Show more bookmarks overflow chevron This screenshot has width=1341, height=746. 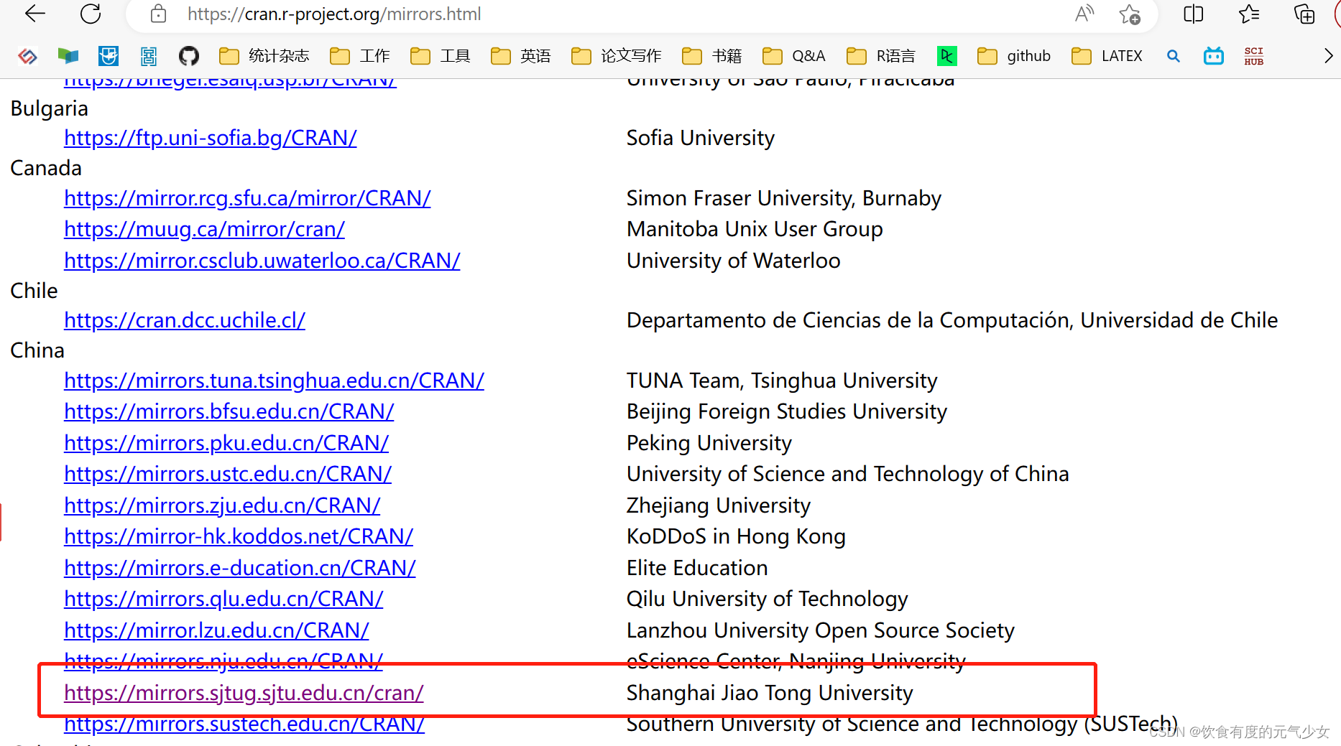[1328, 56]
